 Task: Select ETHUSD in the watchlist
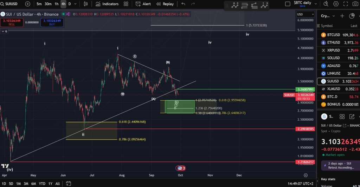pos(339,42)
